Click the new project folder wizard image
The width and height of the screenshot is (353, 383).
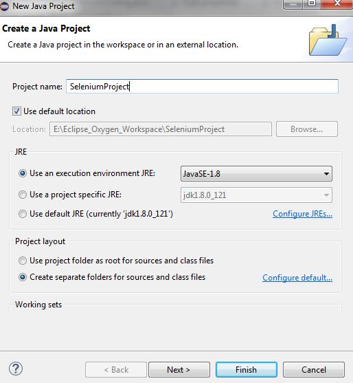click(x=328, y=41)
